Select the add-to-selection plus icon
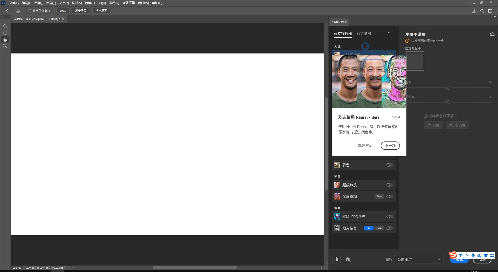This screenshot has height=272, width=498. (5, 26)
